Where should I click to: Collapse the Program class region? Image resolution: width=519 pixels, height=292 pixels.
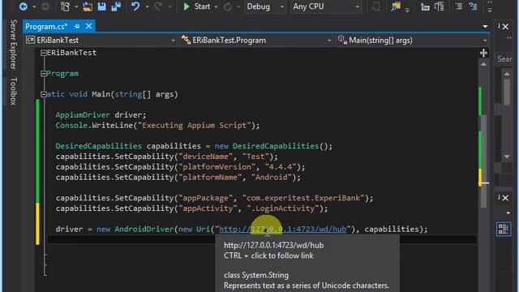43,74
